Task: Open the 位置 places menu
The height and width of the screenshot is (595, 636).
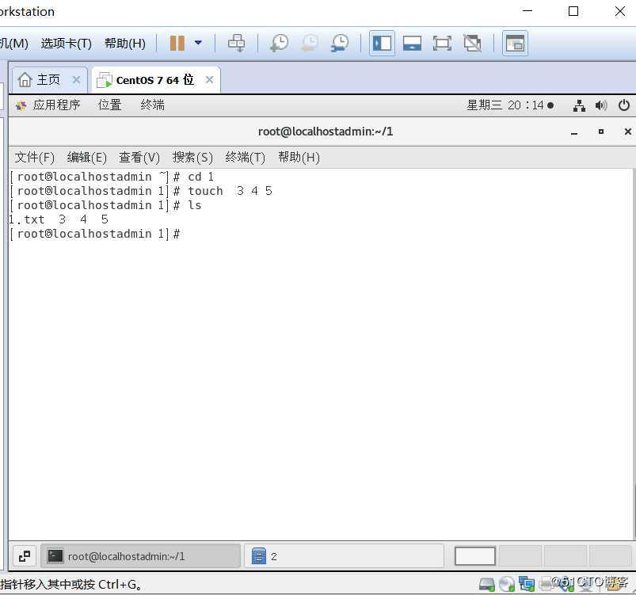Action: coord(110,105)
